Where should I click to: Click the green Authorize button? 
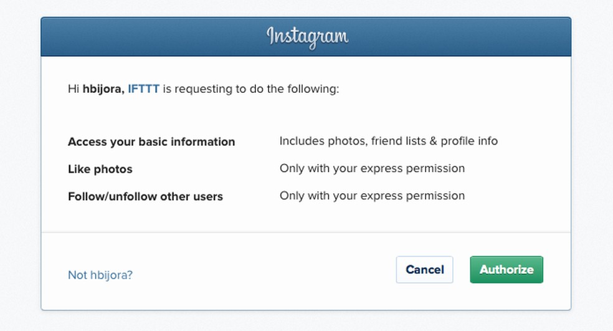(x=506, y=270)
